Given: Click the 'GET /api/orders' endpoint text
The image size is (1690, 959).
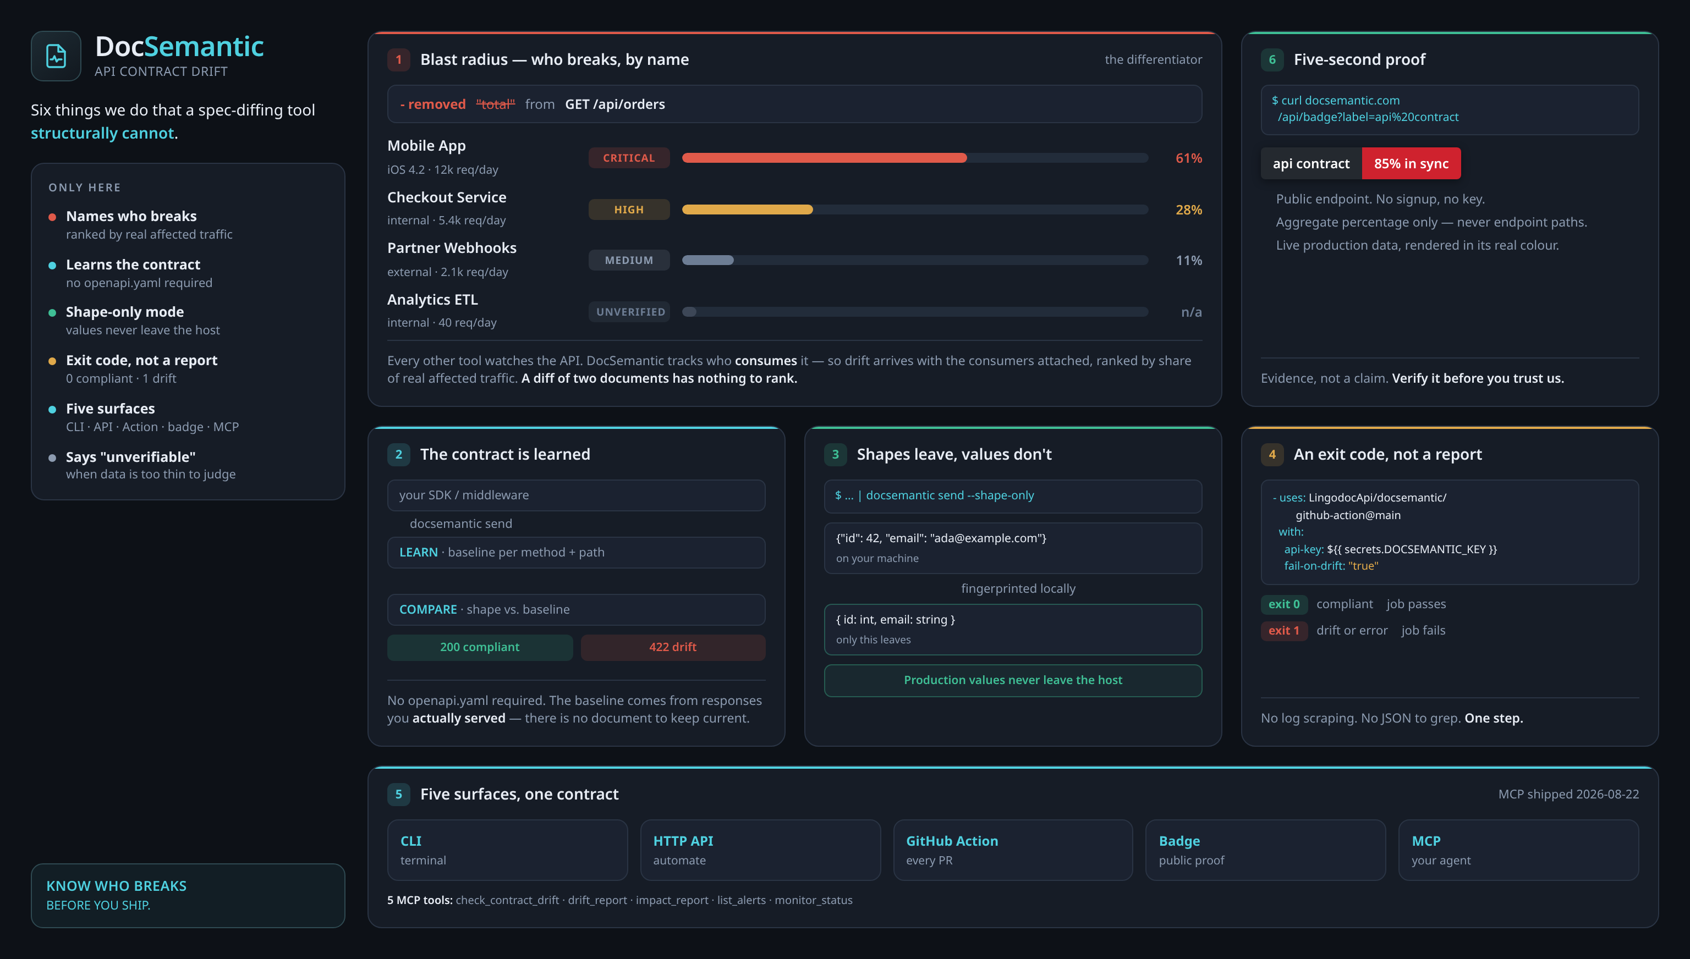Looking at the screenshot, I should tap(614, 104).
